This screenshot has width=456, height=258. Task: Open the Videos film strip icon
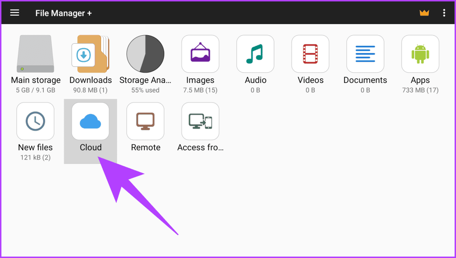[310, 54]
